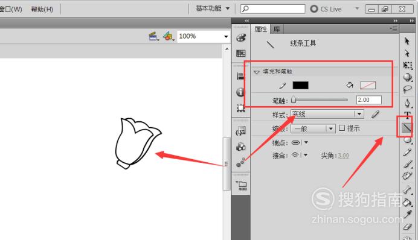Open the Swatches panel icon
Image resolution: width=418 pixels, height=240 pixels.
point(241,53)
